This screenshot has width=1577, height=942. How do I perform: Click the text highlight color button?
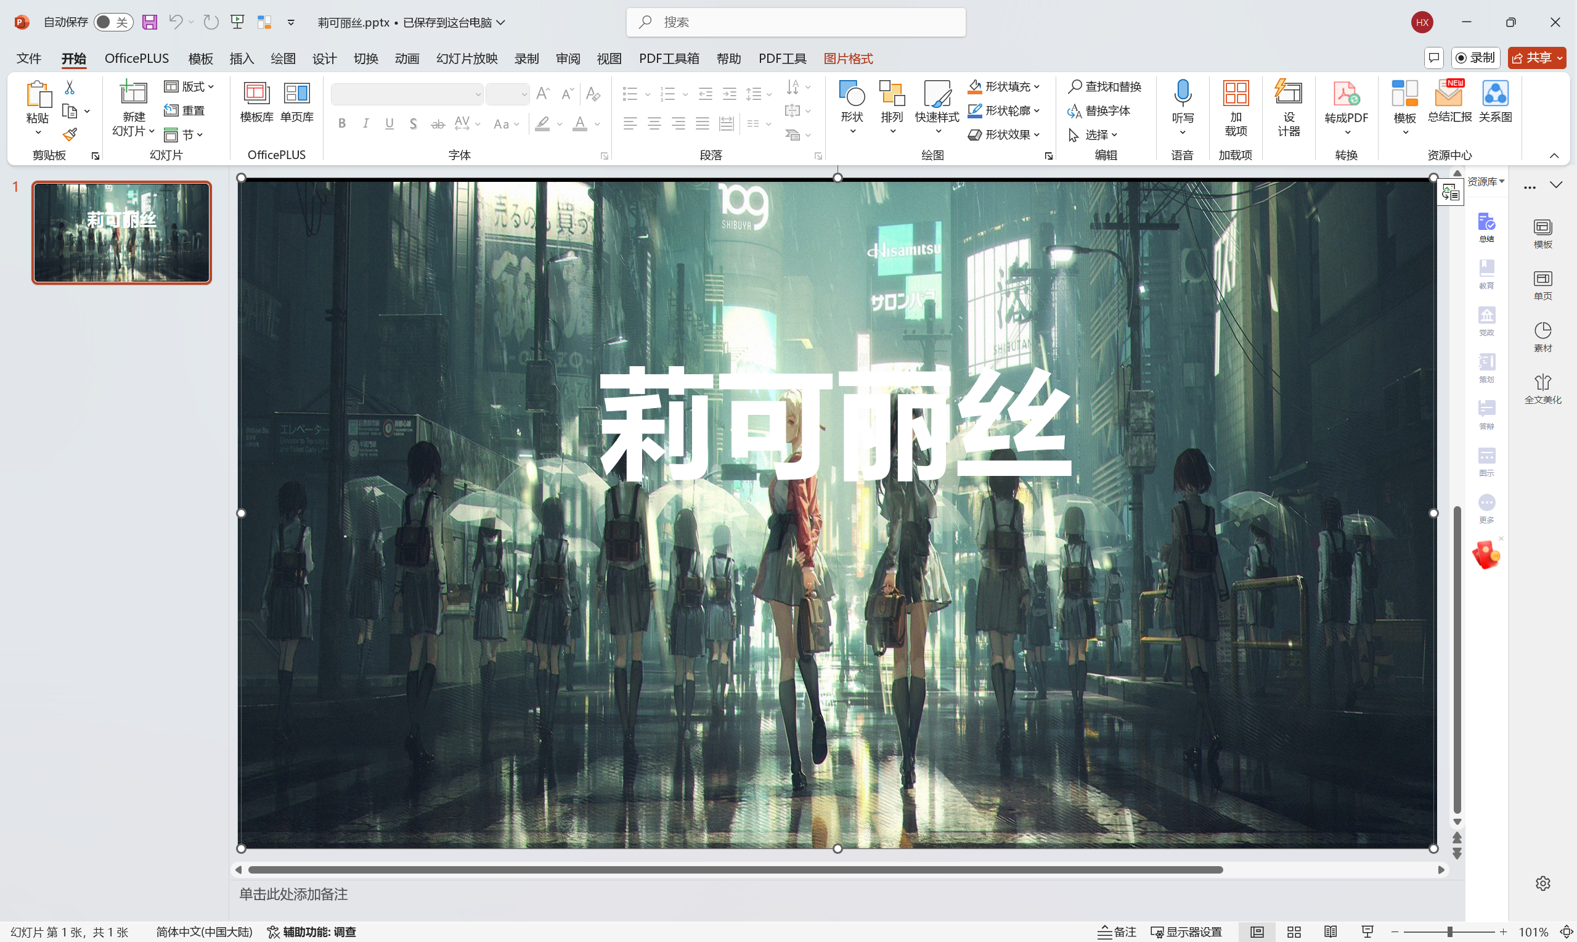[x=542, y=124]
